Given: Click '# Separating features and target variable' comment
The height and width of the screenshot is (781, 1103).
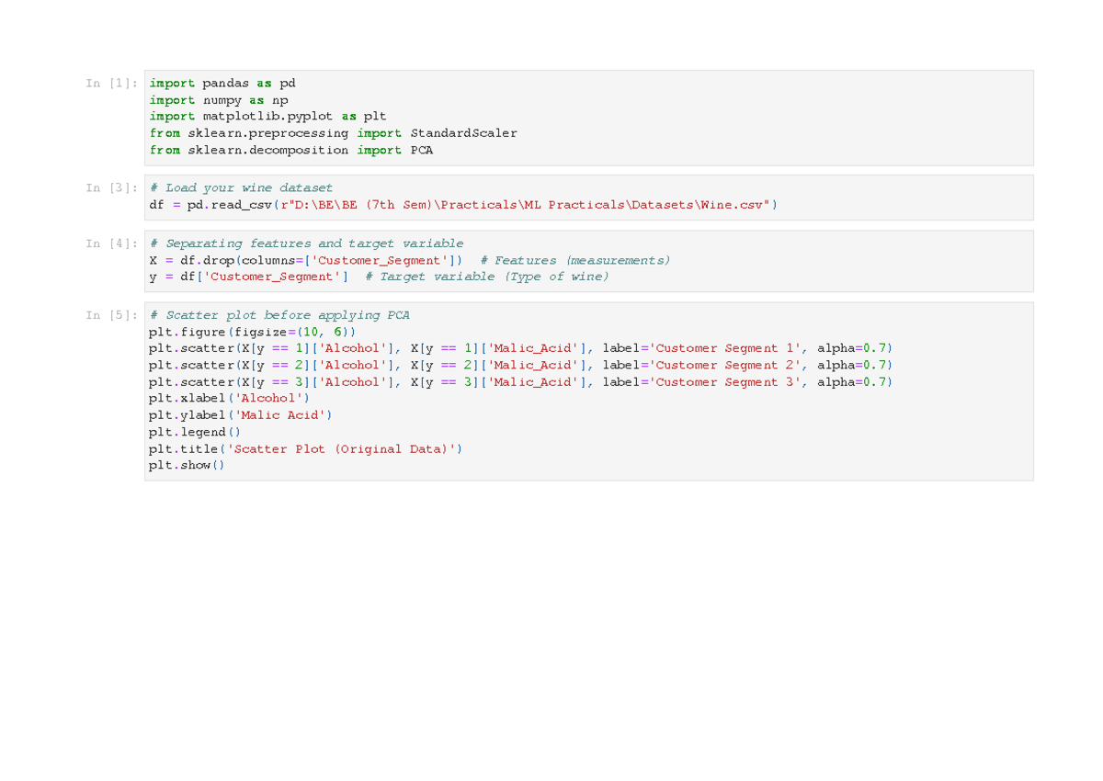Looking at the screenshot, I should [x=306, y=243].
